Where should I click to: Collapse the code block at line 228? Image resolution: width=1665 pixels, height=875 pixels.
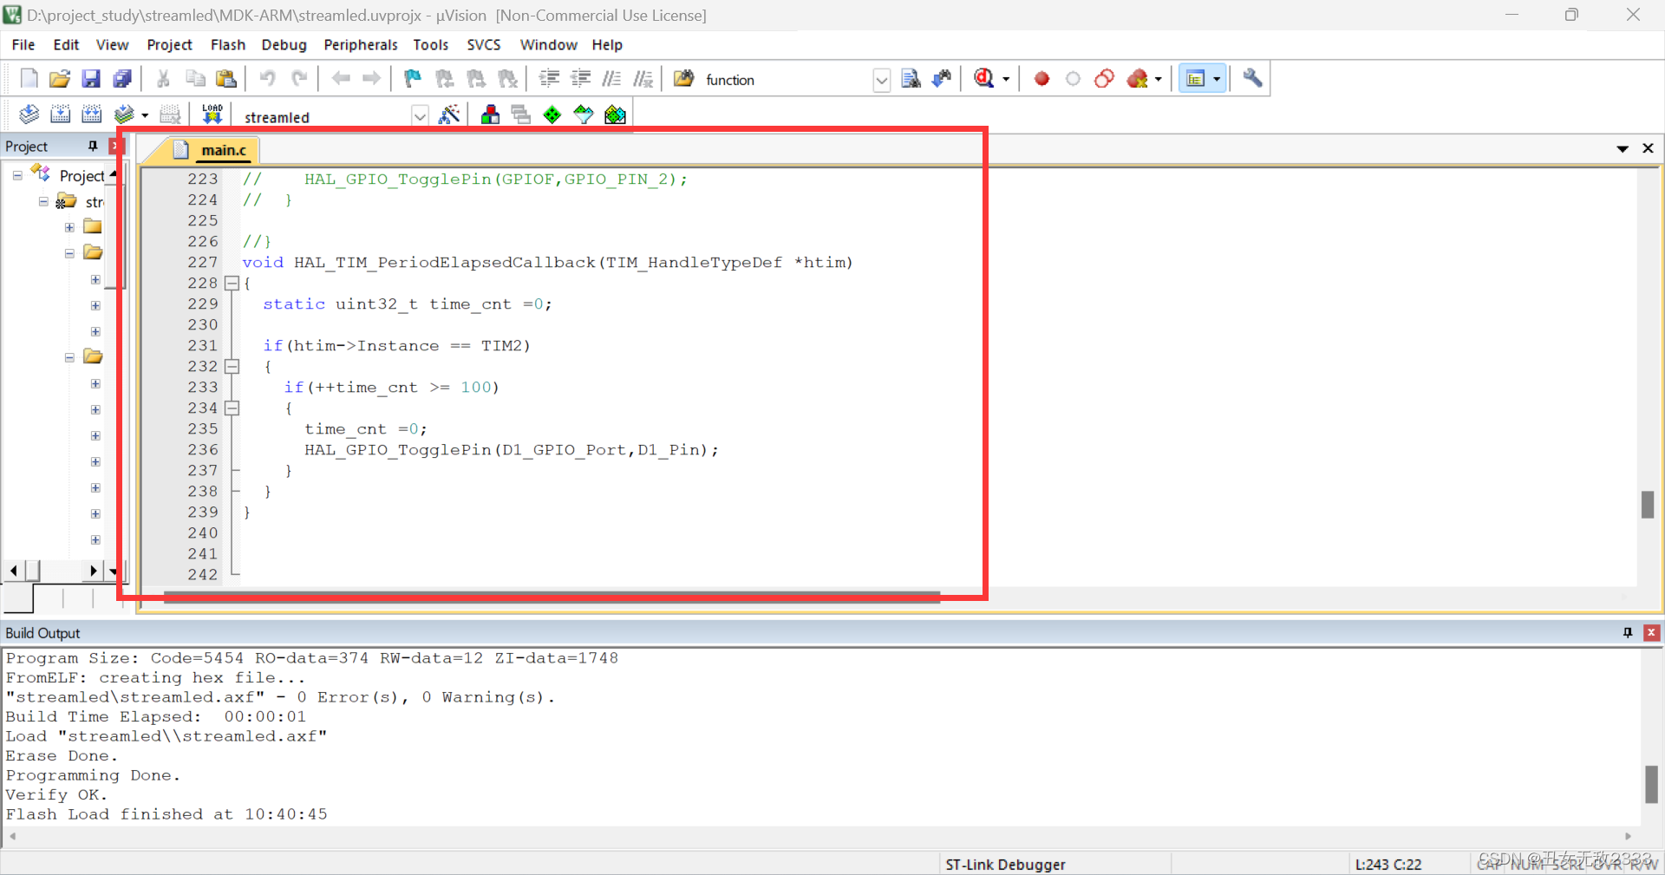click(x=232, y=283)
